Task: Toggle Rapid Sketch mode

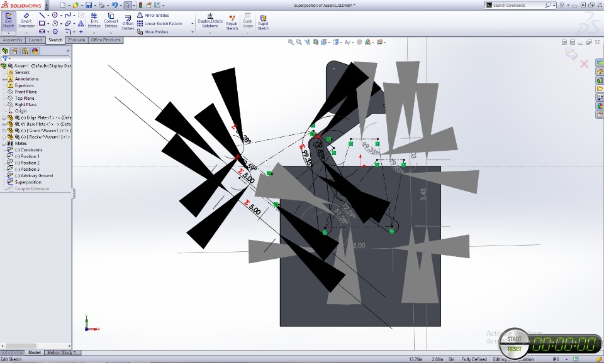Action: [x=263, y=23]
